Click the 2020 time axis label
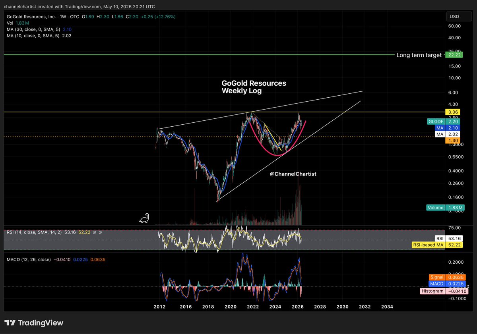This screenshot has width=477, height=334. [231, 307]
